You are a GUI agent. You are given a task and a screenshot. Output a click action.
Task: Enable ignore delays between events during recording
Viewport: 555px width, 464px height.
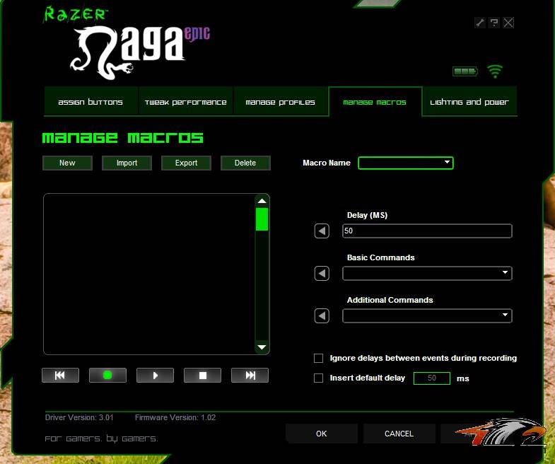[319, 358]
